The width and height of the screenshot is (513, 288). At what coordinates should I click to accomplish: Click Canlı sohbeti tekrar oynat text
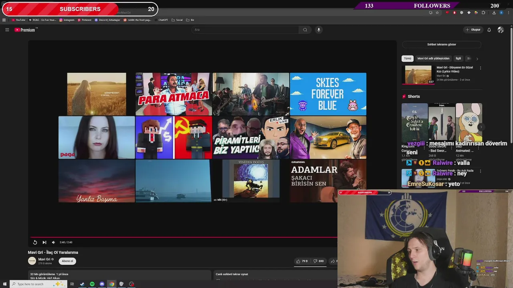click(x=232, y=274)
